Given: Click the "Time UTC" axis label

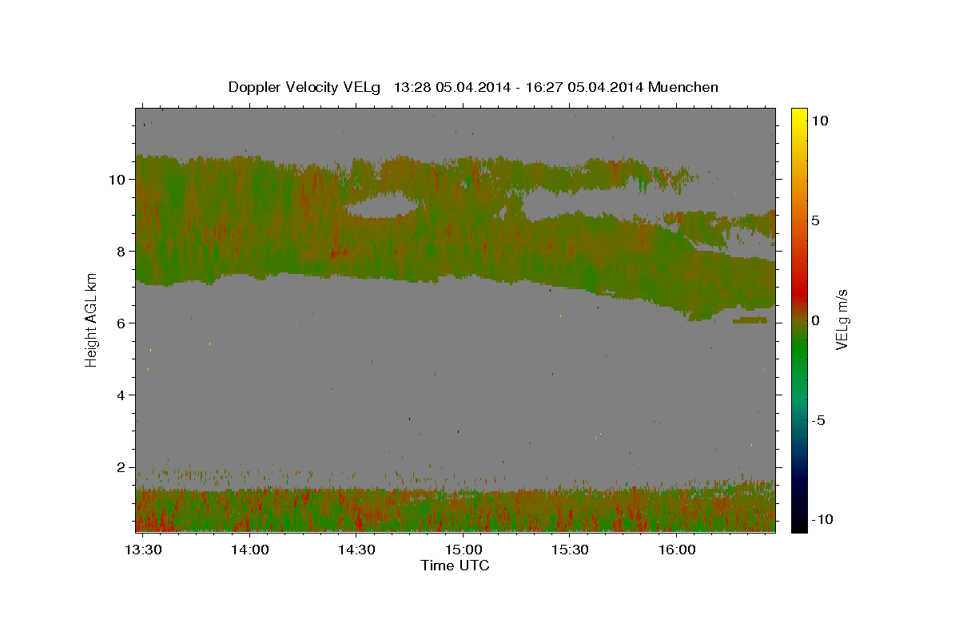Looking at the screenshot, I should click(455, 566).
